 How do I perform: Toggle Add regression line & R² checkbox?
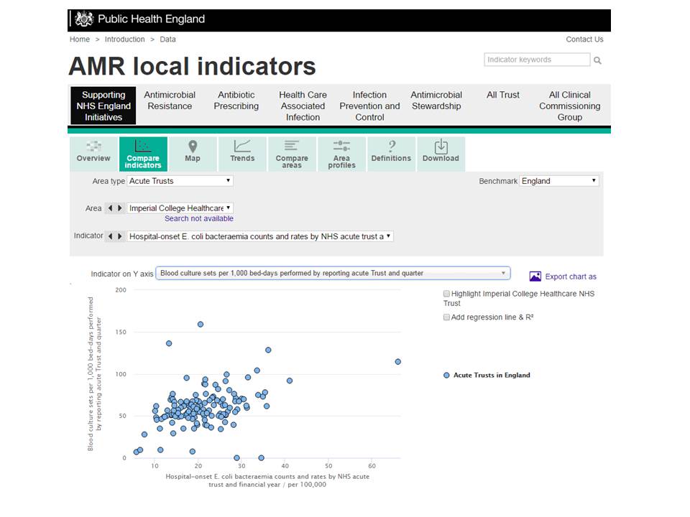(446, 317)
